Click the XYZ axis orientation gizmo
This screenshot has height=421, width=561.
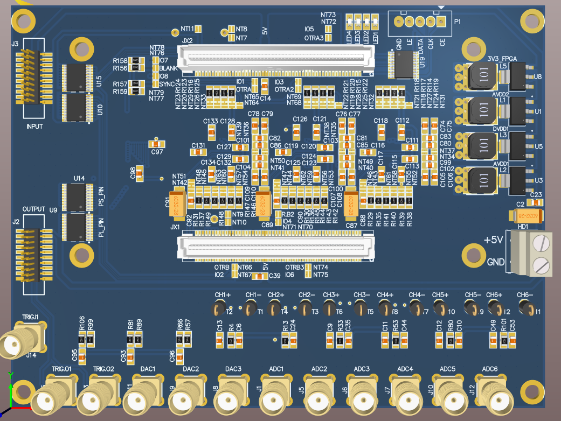[x=11, y=396]
